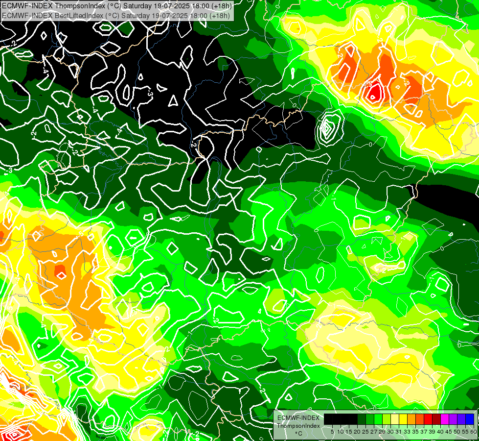Click the bright yellow legend swatch after 31
479x441 pixels.
point(403,419)
